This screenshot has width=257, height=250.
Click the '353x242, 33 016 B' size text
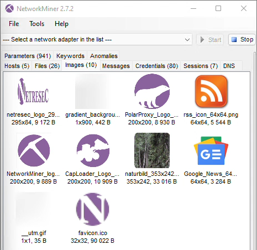(x=151, y=181)
